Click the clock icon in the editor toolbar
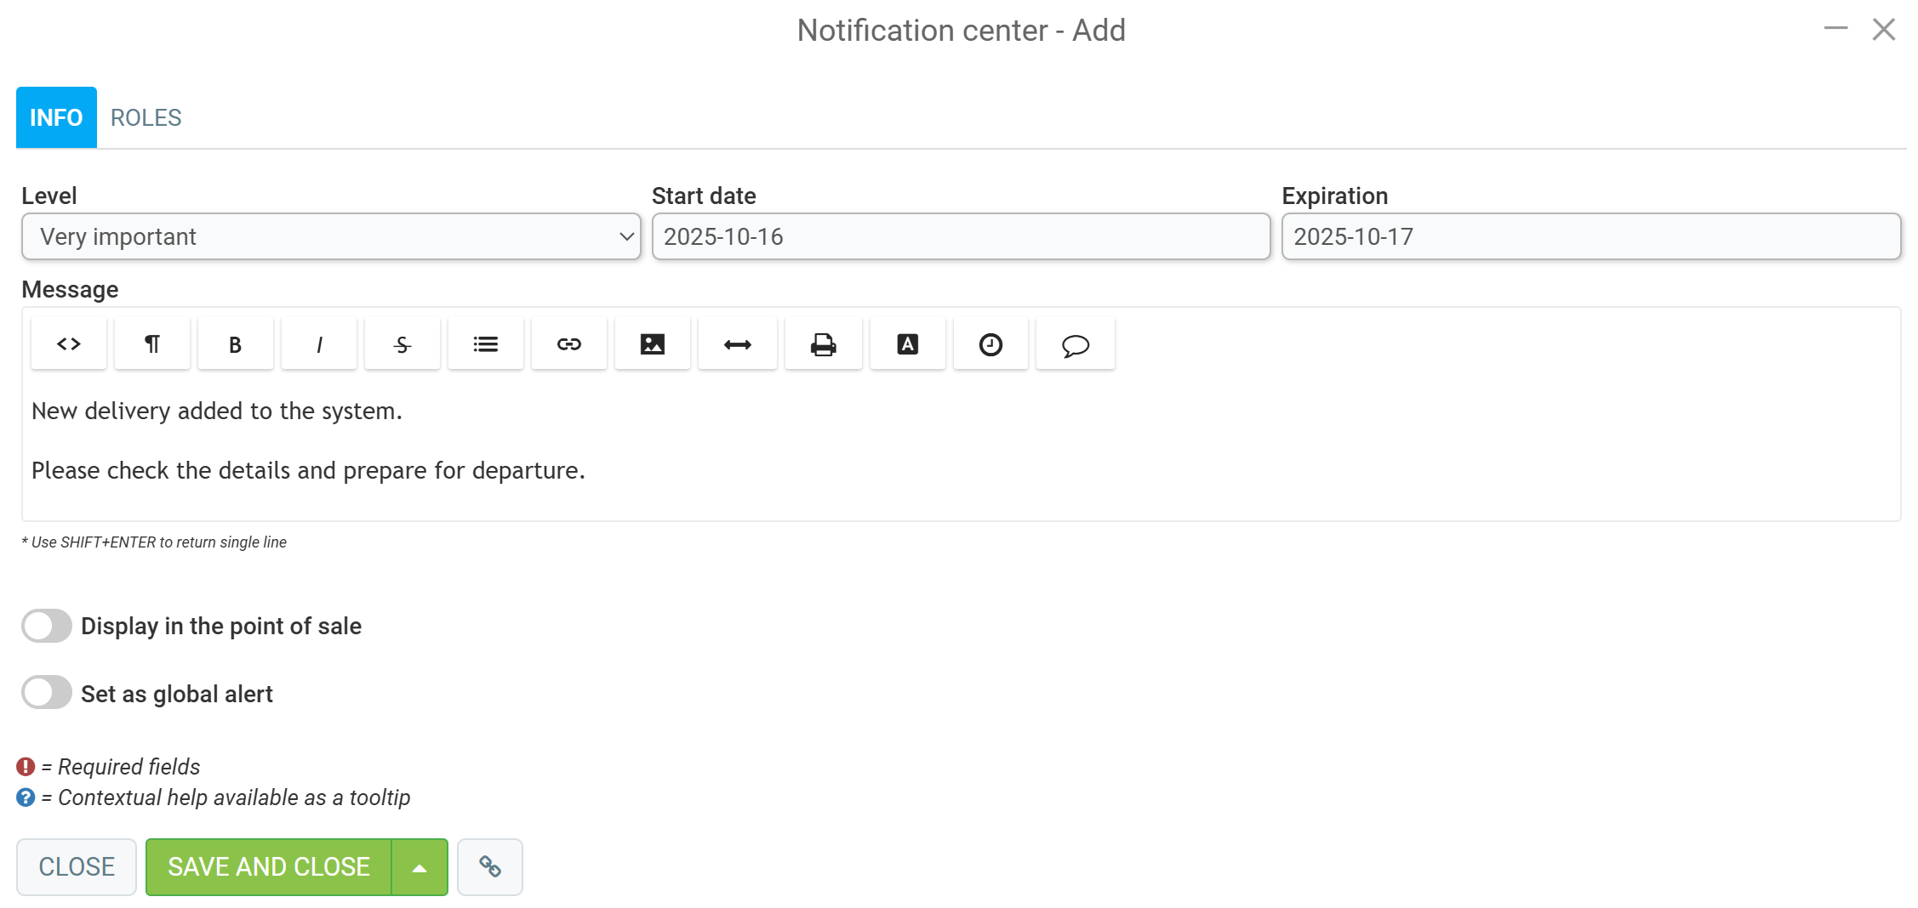This screenshot has height=908, width=1918. click(x=991, y=343)
